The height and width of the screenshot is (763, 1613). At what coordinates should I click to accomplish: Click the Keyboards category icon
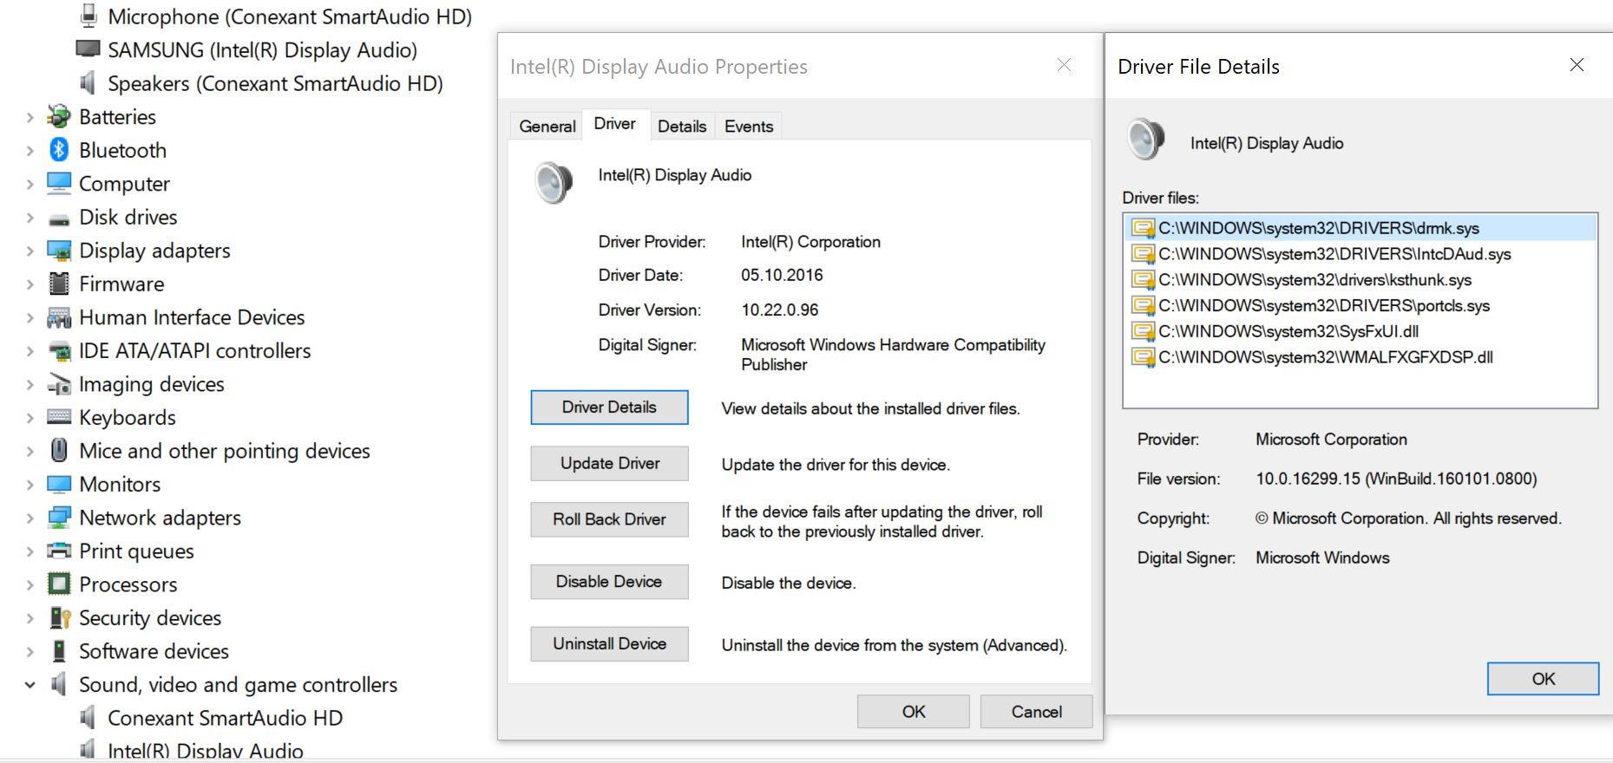(x=59, y=417)
